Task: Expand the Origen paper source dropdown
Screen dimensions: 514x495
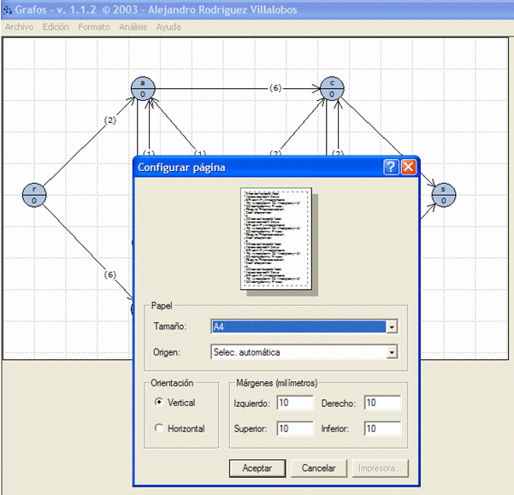Action: tap(392, 352)
